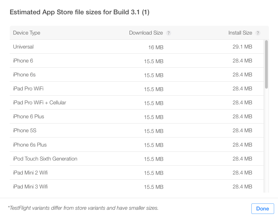Click the iPhone 6s install size value

(x=242, y=75)
